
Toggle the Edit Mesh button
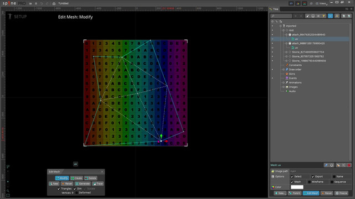coord(311,193)
